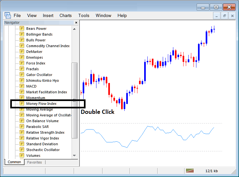
Task: Open the File menu
Action: tap(17, 16)
